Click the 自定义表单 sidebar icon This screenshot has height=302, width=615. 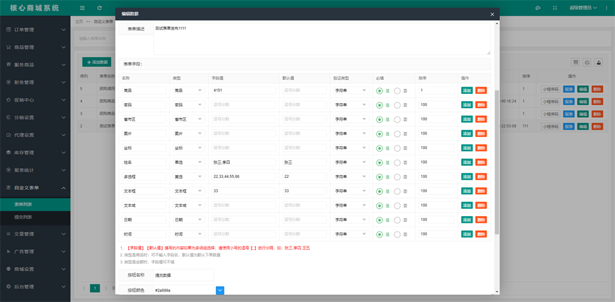[x=8, y=188]
